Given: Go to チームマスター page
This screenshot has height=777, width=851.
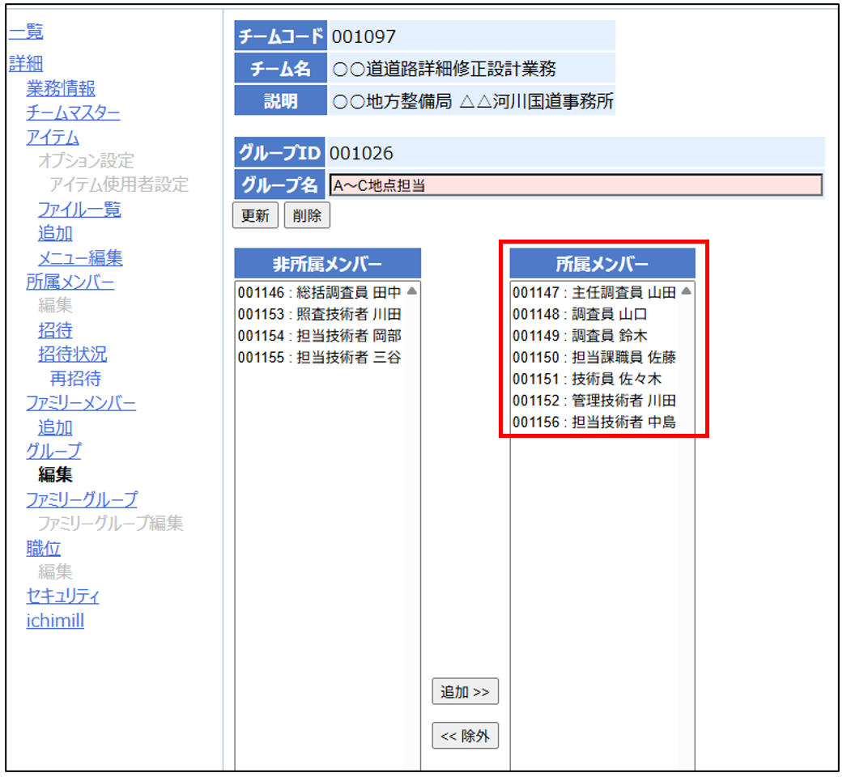Looking at the screenshot, I should [x=73, y=113].
